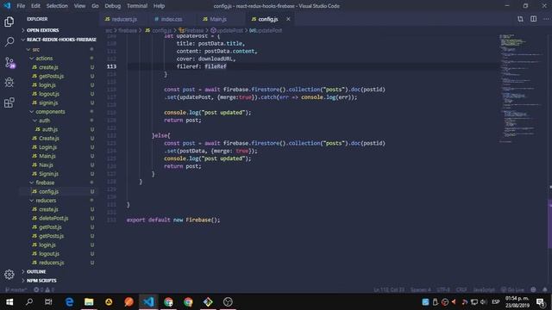The image size is (552, 310).
Task: Click the firebase breadcrumb folder
Action: (128, 31)
